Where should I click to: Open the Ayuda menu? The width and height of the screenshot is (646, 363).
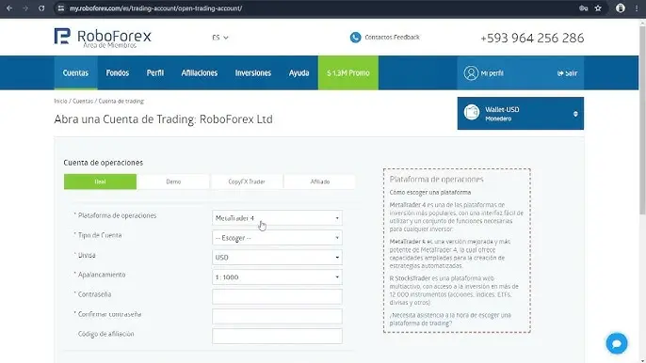click(299, 72)
